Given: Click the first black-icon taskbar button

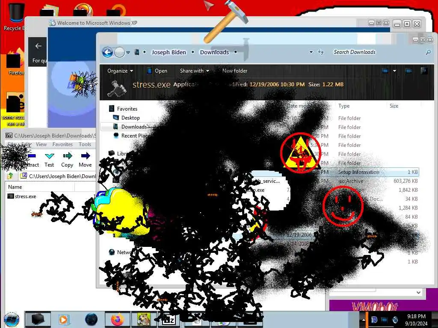Looking at the screenshot, I should tap(38, 319).
